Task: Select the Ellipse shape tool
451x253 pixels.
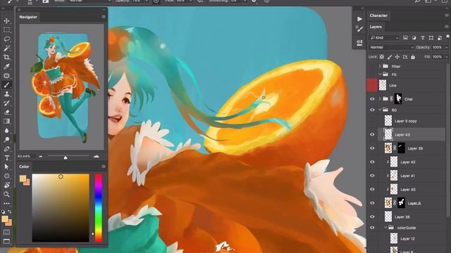Action: pyautogui.click(x=6, y=176)
